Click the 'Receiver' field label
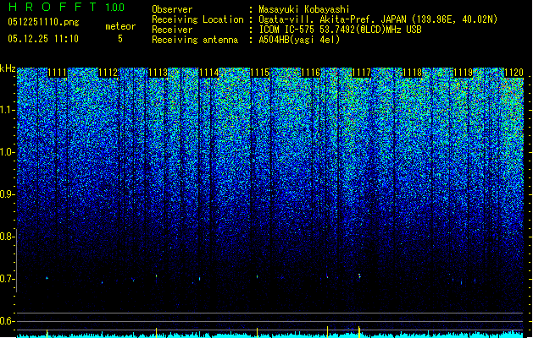The width and height of the screenshot is (533, 338). pos(172,30)
